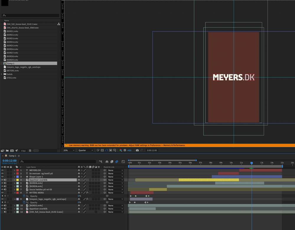Click the toggle mask and shape path visibility icon
The image size is (295, 230).
[x=106, y=150]
